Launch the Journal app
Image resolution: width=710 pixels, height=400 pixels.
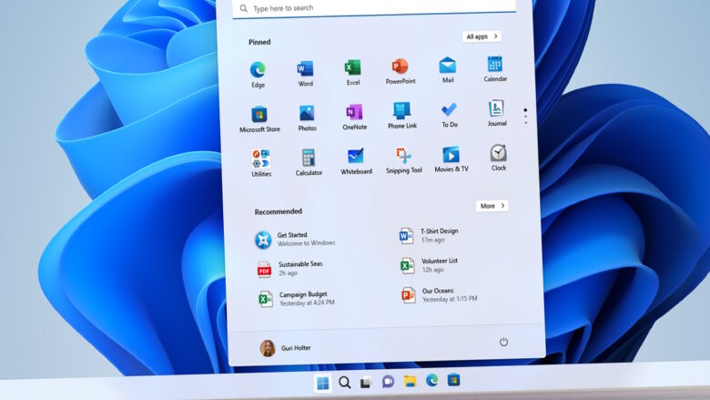497,113
